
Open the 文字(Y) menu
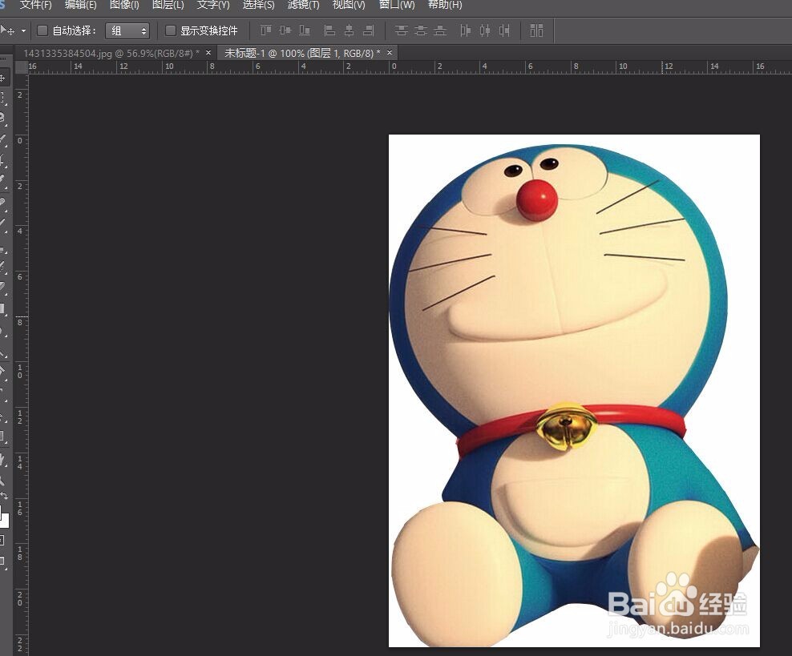pos(213,5)
